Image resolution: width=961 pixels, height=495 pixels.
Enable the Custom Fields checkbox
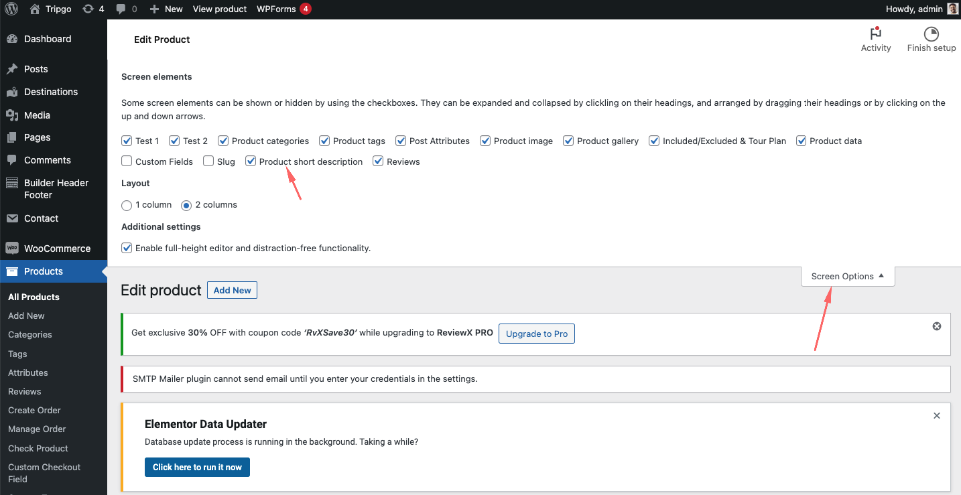[127, 161]
